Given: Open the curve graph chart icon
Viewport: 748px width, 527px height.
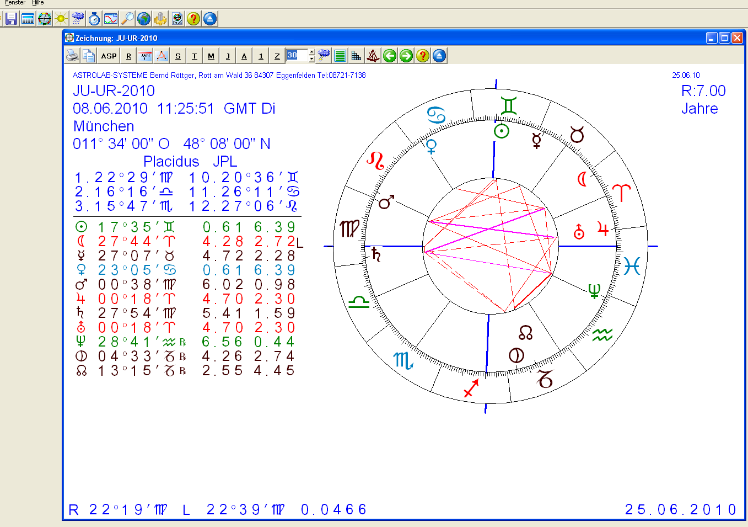Looking at the screenshot, I should click(111, 19).
